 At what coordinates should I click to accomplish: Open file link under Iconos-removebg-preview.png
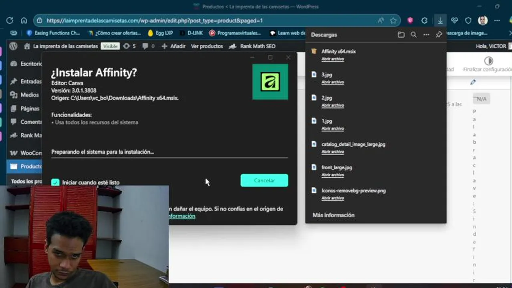tap(333, 198)
